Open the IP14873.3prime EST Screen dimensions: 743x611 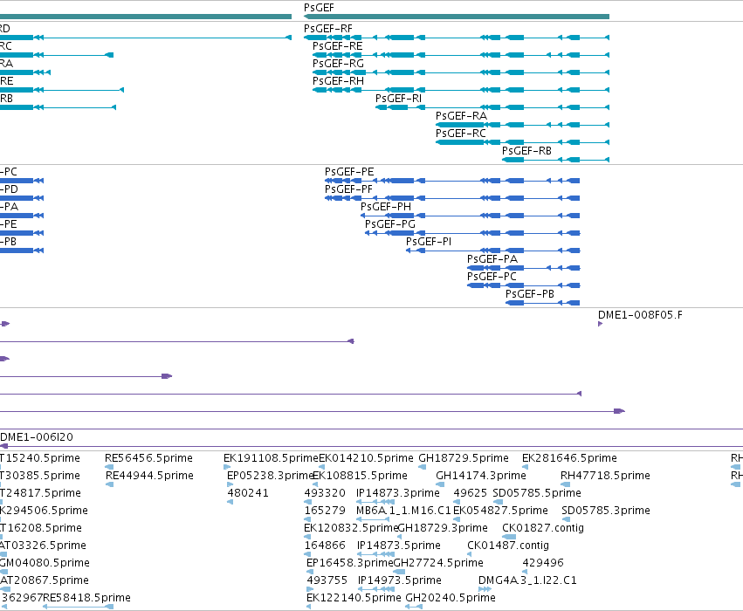(398, 493)
